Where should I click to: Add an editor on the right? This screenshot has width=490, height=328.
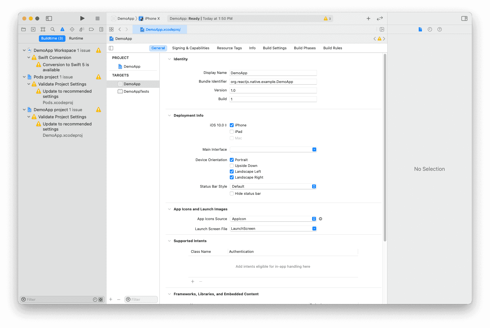[x=382, y=29]
